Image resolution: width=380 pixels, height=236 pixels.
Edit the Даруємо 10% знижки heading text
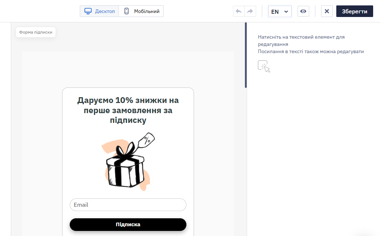(128, 110)
